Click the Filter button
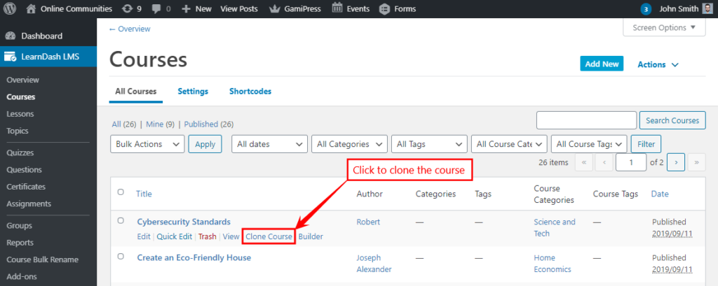 (x=646, y=144)
